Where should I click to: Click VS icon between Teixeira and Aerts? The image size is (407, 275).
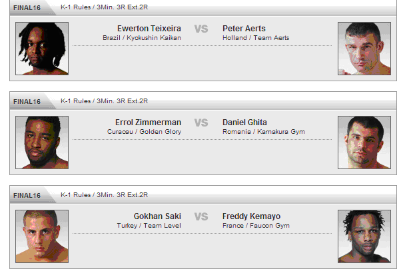point(201,29)
